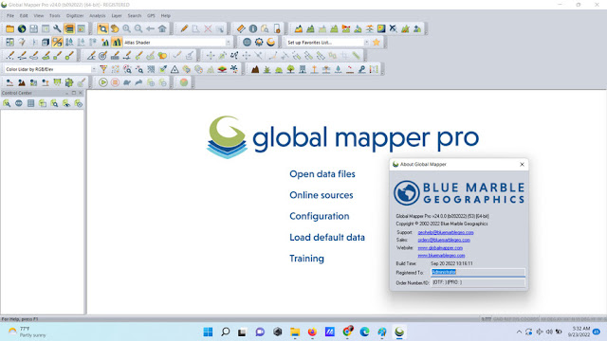The width and height of the screenshot is (607, 341).
Task: Click the first magnifier icon in Control Center
Action: (x=7, y=103)
